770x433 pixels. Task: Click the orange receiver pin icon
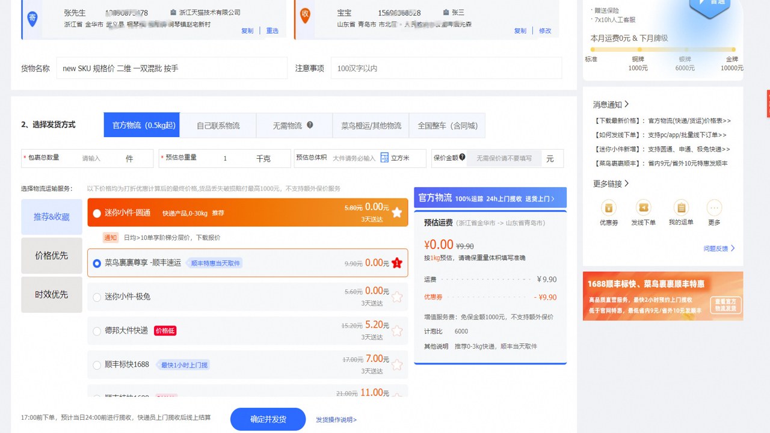tap(305, 16)
